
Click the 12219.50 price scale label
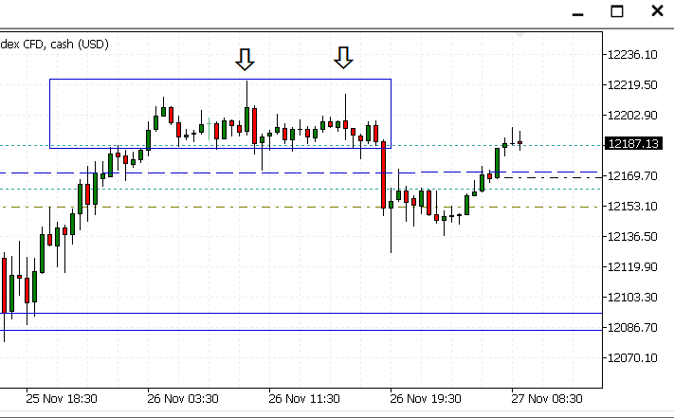tap(632, 85)
